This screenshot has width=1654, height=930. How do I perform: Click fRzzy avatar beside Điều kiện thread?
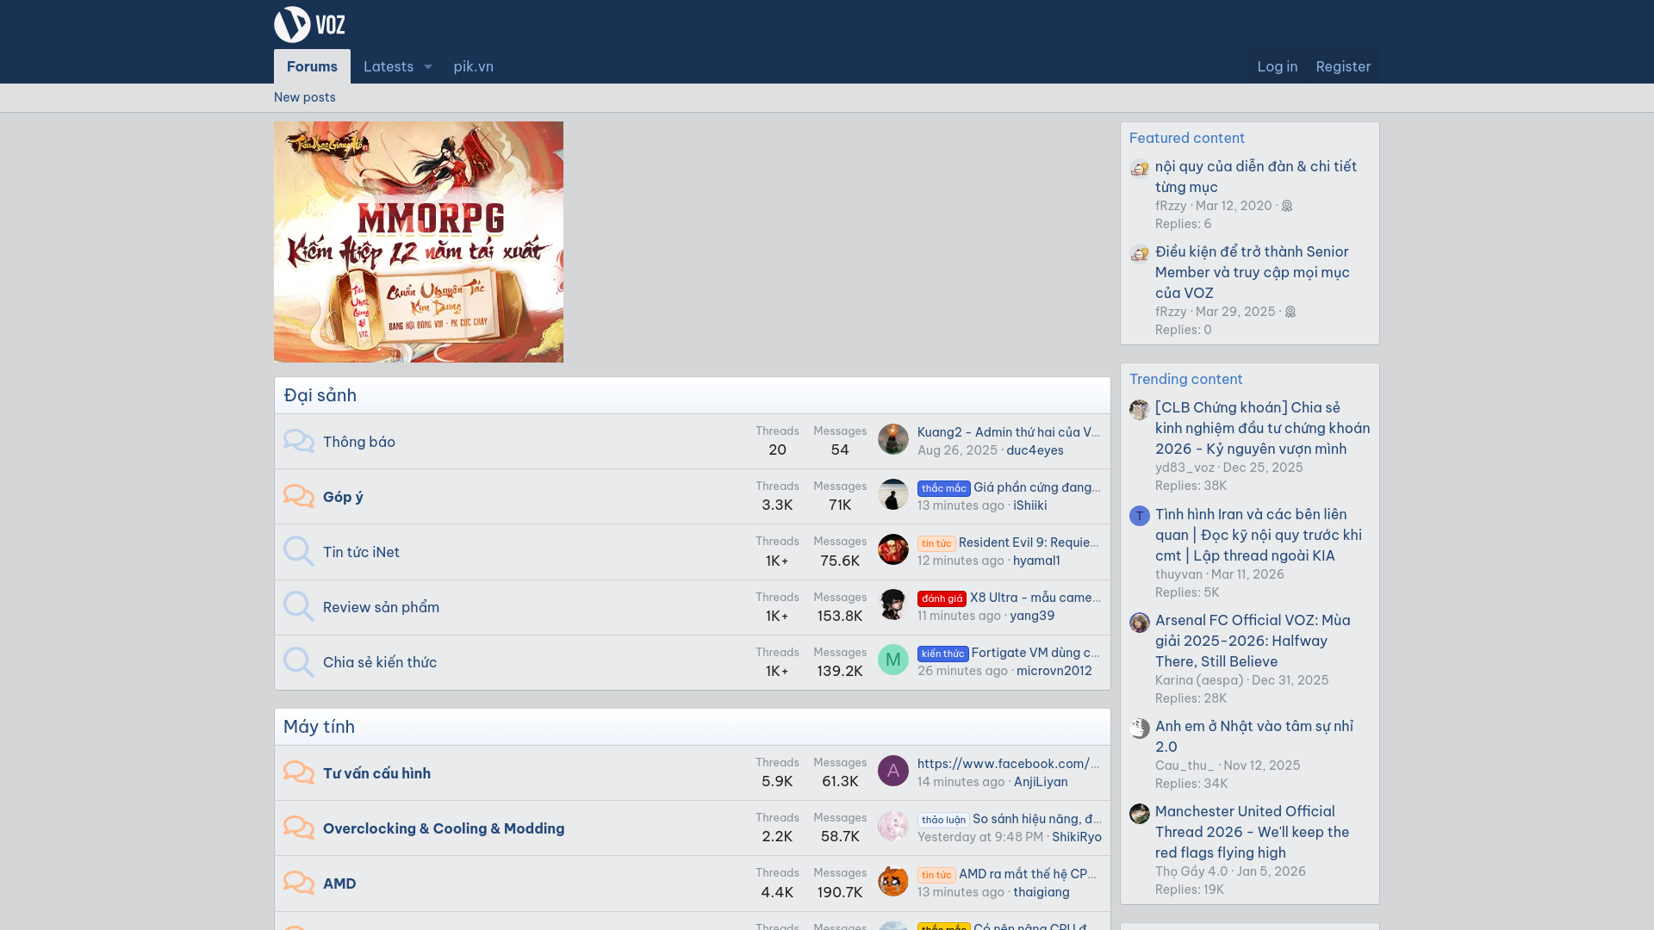pyautogui.click(x=1140, y=253)
